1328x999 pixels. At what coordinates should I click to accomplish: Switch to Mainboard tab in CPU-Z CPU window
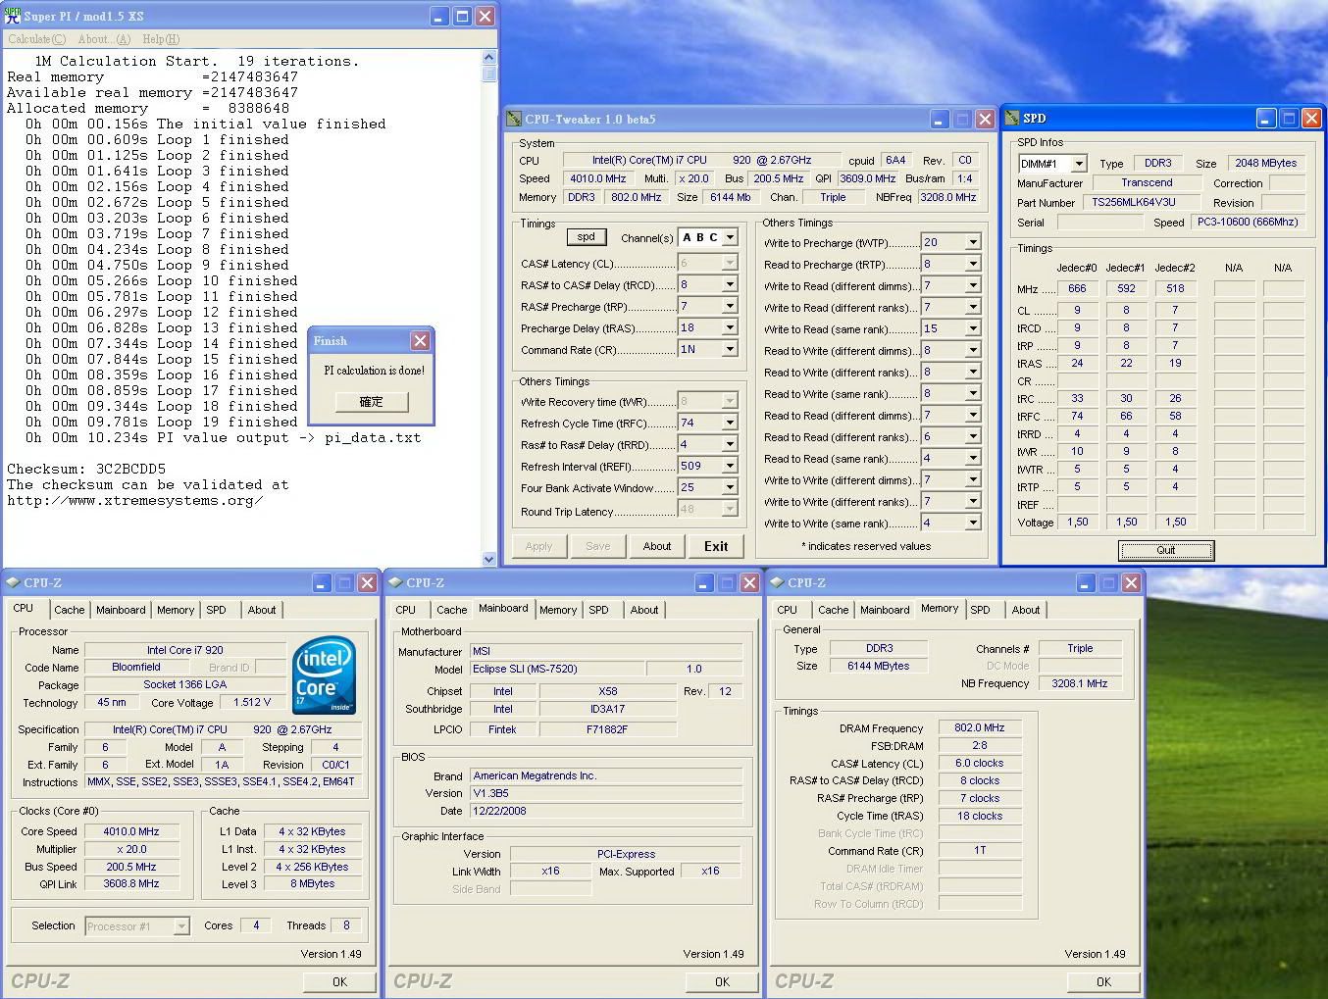[121, 610]
